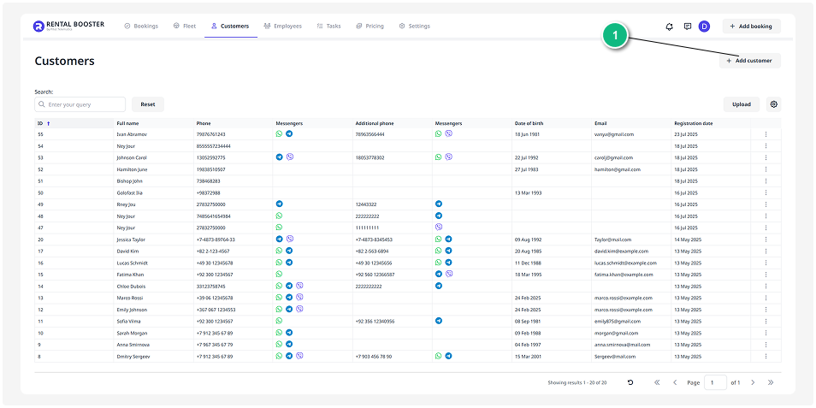Open the notifications bell icon

point(669,27)
